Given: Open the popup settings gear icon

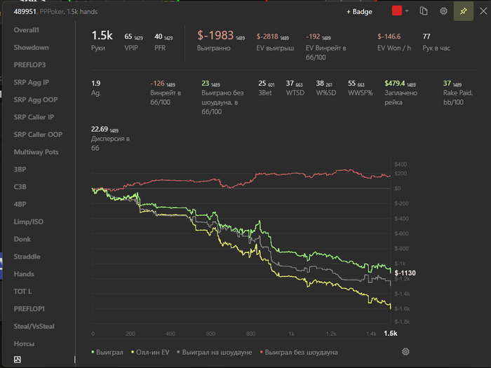Looking at the screenshot, I should coord(443,11).
